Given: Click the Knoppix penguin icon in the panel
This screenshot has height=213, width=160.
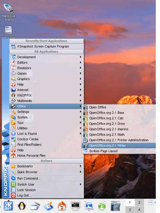Looking at the screenshot, I should click(x=22, y=206).
